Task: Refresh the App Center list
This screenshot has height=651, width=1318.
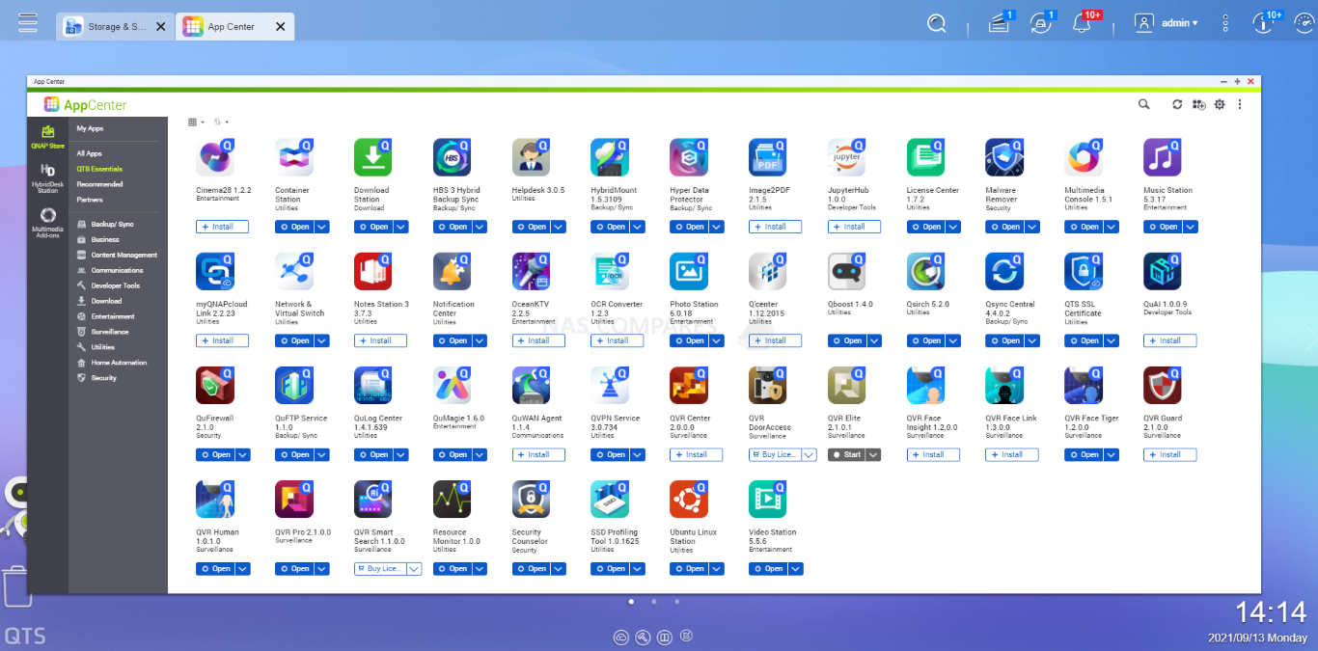Action: click(x=1177, y=104)
